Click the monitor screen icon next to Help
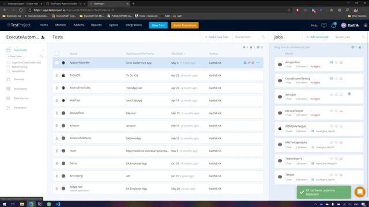Viewport: 369px width, 207px height. point(324,25)
